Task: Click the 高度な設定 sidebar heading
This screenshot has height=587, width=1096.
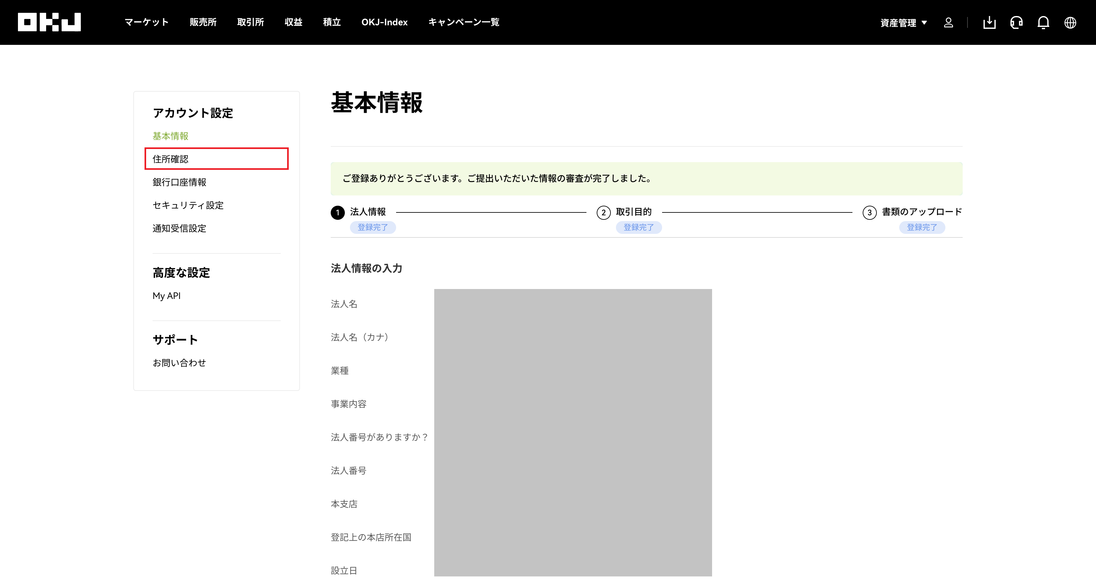Action: (x=181, y=273)
